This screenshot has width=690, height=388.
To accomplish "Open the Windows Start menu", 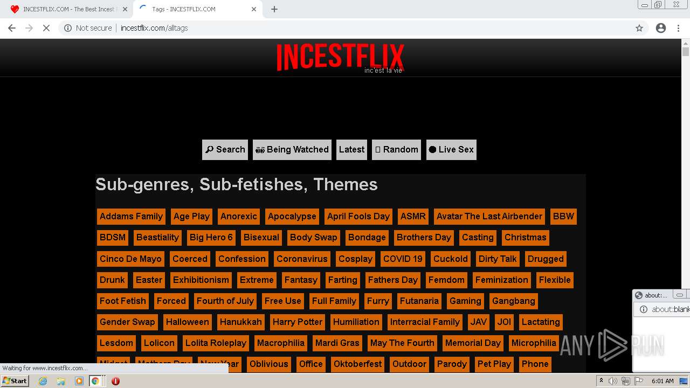I will point(15,381).
